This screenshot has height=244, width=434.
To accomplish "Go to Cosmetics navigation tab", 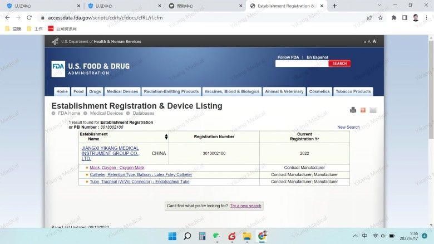I will coord(319,91).
